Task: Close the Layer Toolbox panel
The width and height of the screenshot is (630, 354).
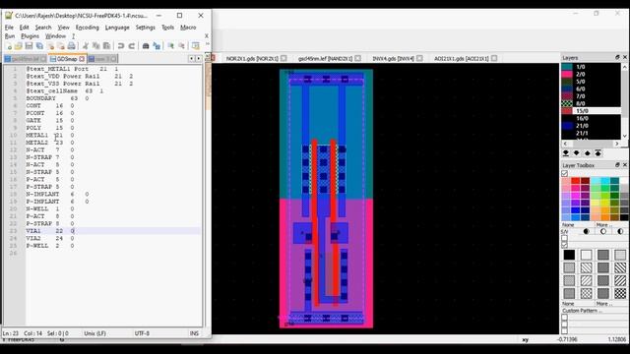Action: tap(625, 165)
